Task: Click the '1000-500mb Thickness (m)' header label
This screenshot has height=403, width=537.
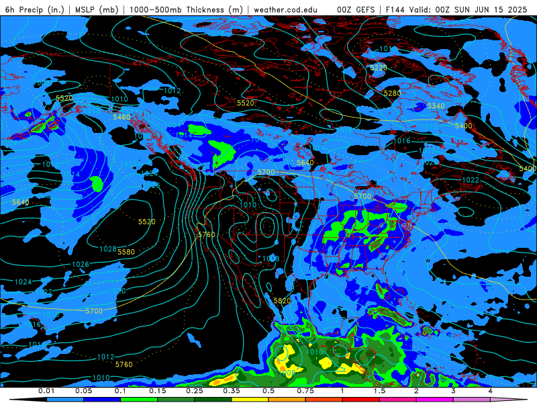Action: [x=186, y=9]
